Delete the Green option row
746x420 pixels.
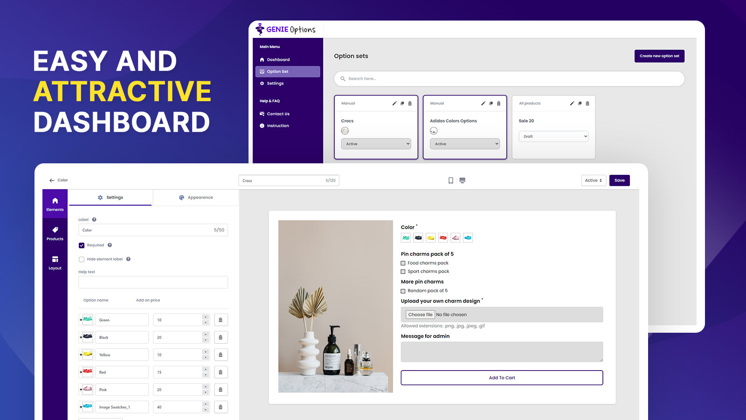221,320
